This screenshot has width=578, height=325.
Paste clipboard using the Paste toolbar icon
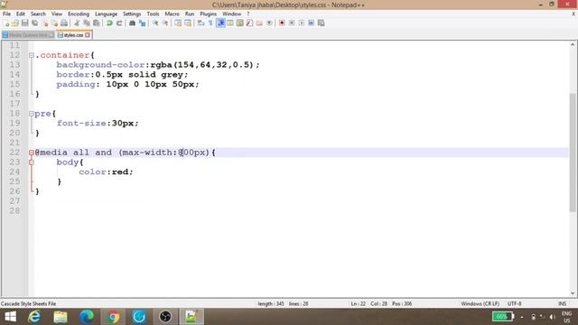coord(97,23)
